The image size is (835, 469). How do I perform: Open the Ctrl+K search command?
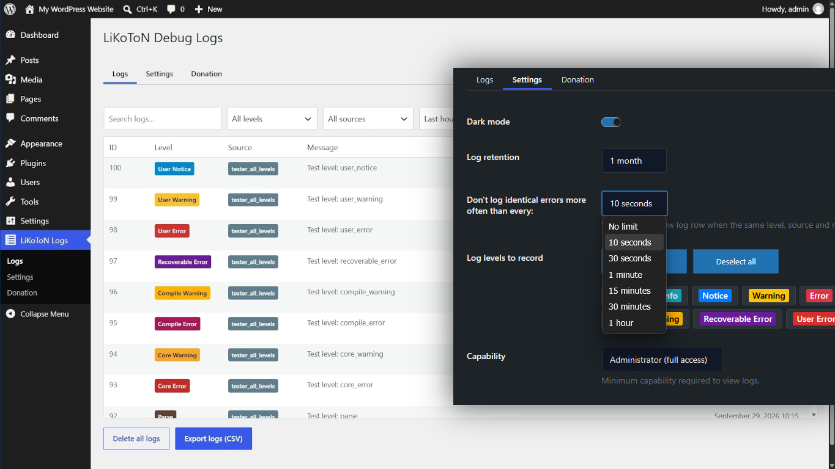pyautogui.click(x=140, y=9)
